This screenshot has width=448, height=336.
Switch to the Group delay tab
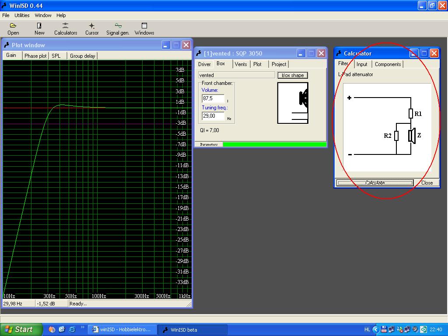tap(83, 56)
